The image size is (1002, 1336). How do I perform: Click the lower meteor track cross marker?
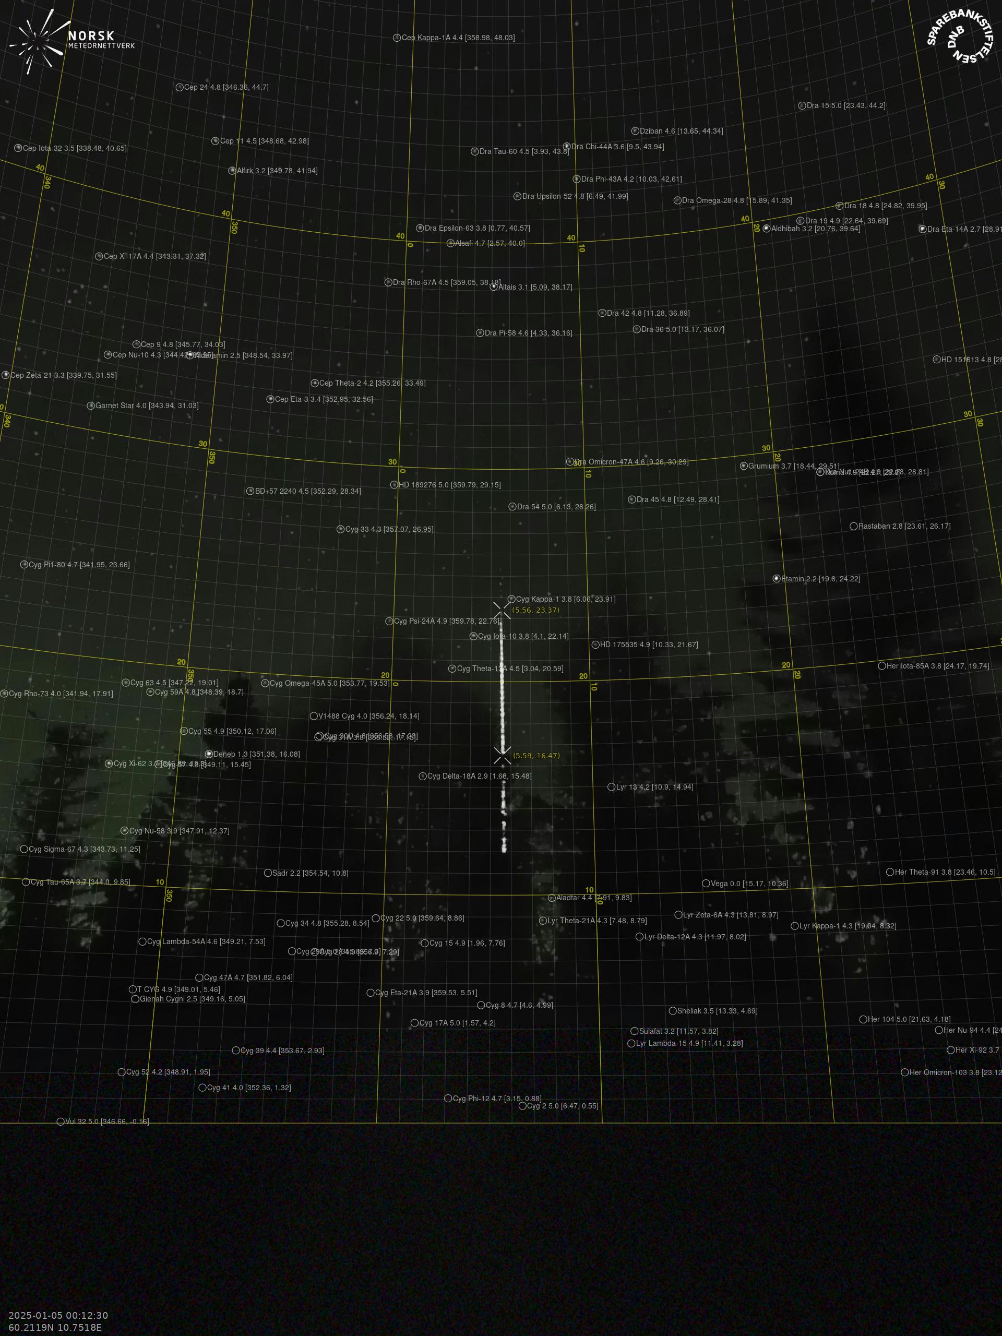pyautogui.click(x=502, y=756)
